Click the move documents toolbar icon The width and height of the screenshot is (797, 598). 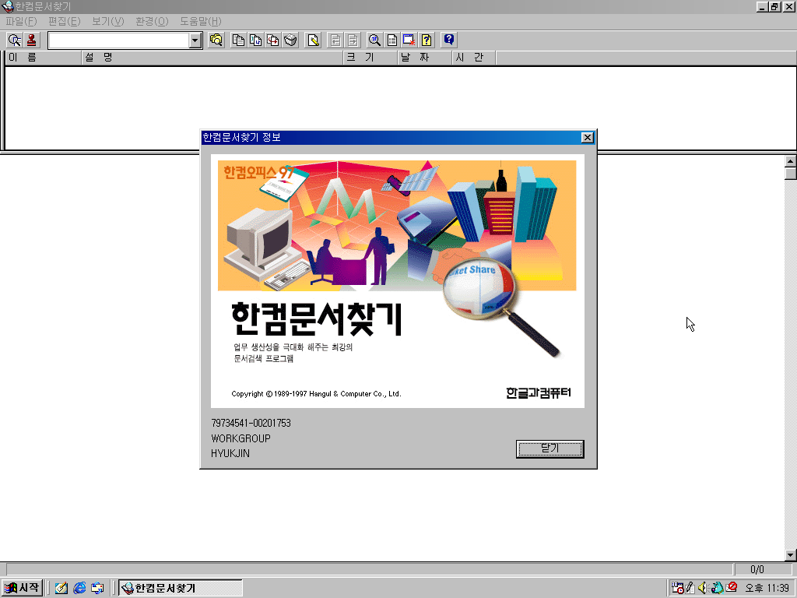coord(255,40)
